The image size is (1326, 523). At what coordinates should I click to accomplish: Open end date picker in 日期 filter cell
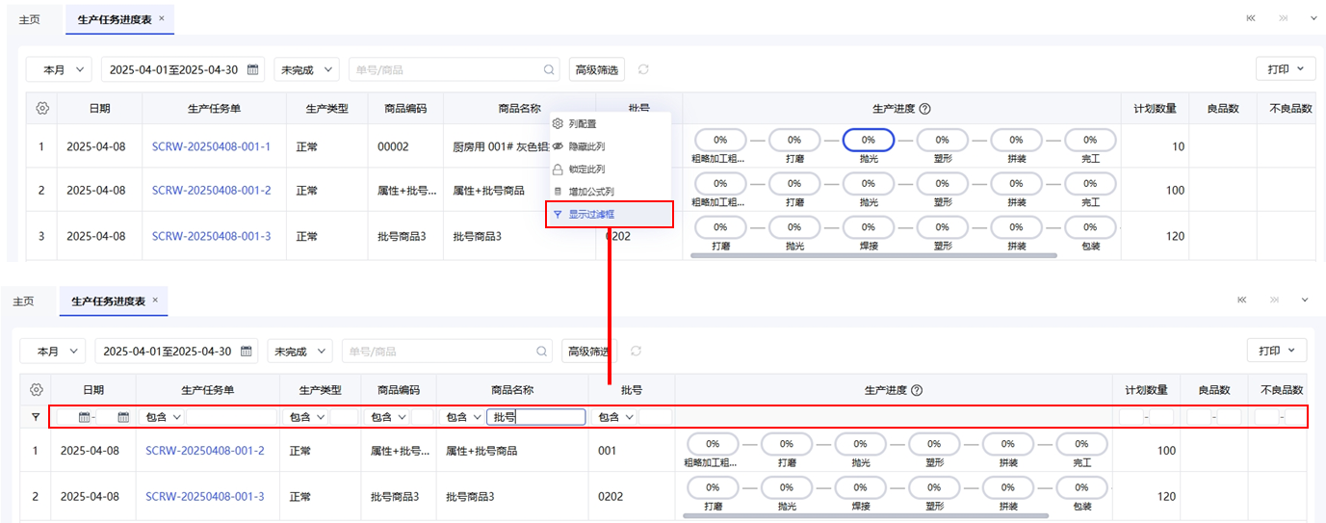pos(123,417)
